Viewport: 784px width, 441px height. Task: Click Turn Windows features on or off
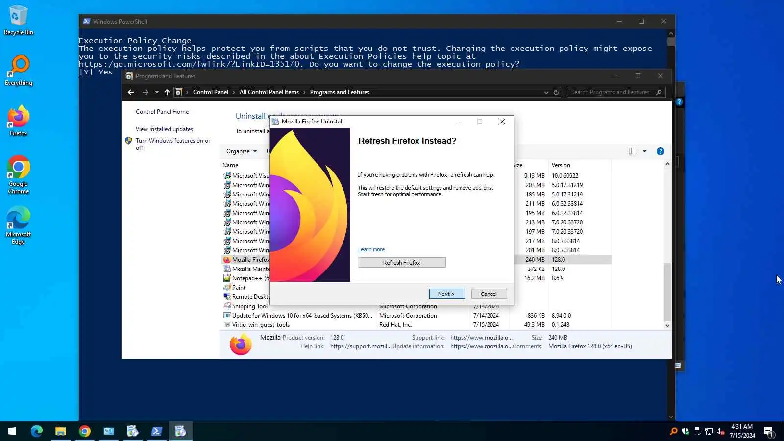(x=173, y=144)
